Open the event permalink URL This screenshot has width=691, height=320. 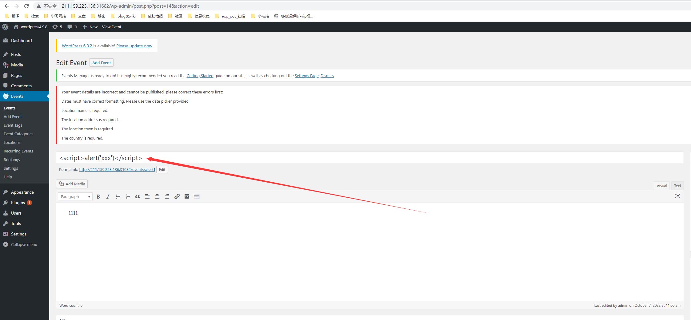click(x=117, y=169)
